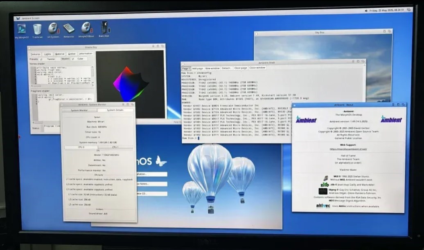This screenshot has width=424, height=250.
Task: Switch to the System Monitor tab
Action: 79,110
